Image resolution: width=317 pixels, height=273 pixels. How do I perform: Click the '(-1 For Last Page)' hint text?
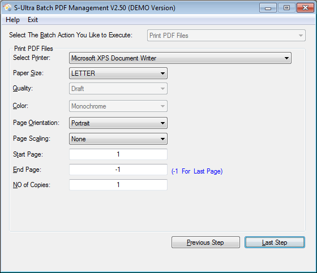pyautogui.click(x=197, y=171)
